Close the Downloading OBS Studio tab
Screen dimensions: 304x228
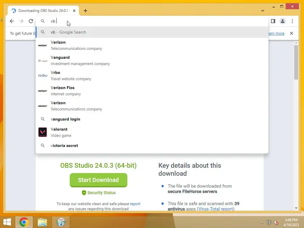pyautogui.click(x=74, y=11)
